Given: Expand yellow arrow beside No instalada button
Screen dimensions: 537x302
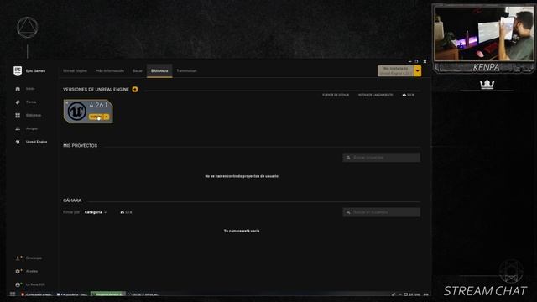Looking at the screenshot, I should pyautogui.click(x=418, y=70).
